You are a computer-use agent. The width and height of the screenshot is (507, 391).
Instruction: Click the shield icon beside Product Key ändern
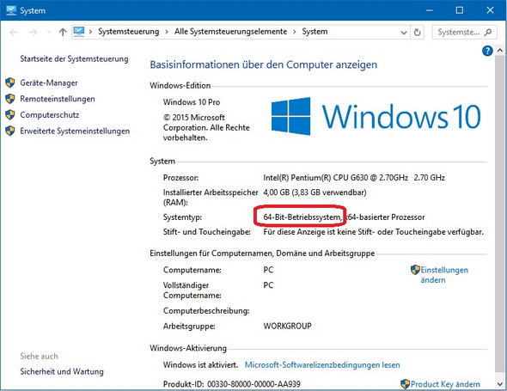(405, 384)
